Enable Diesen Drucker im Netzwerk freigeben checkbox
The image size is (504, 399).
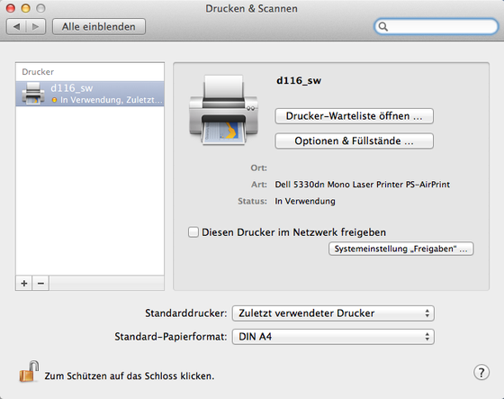click(193, 232)
